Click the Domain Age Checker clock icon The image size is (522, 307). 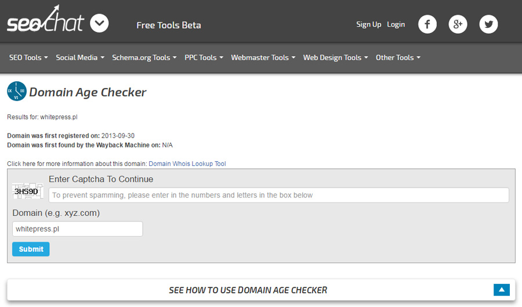click(17, 91)
